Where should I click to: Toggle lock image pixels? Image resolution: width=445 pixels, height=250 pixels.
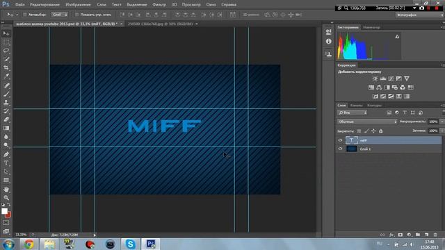(366, 131)
